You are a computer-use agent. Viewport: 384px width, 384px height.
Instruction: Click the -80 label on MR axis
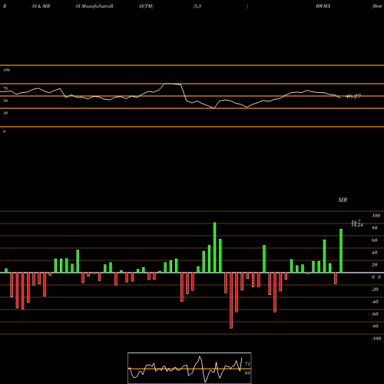375,326
